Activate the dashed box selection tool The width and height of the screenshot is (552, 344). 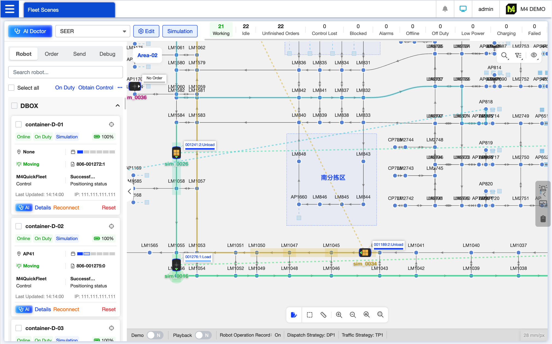[310, 315]
